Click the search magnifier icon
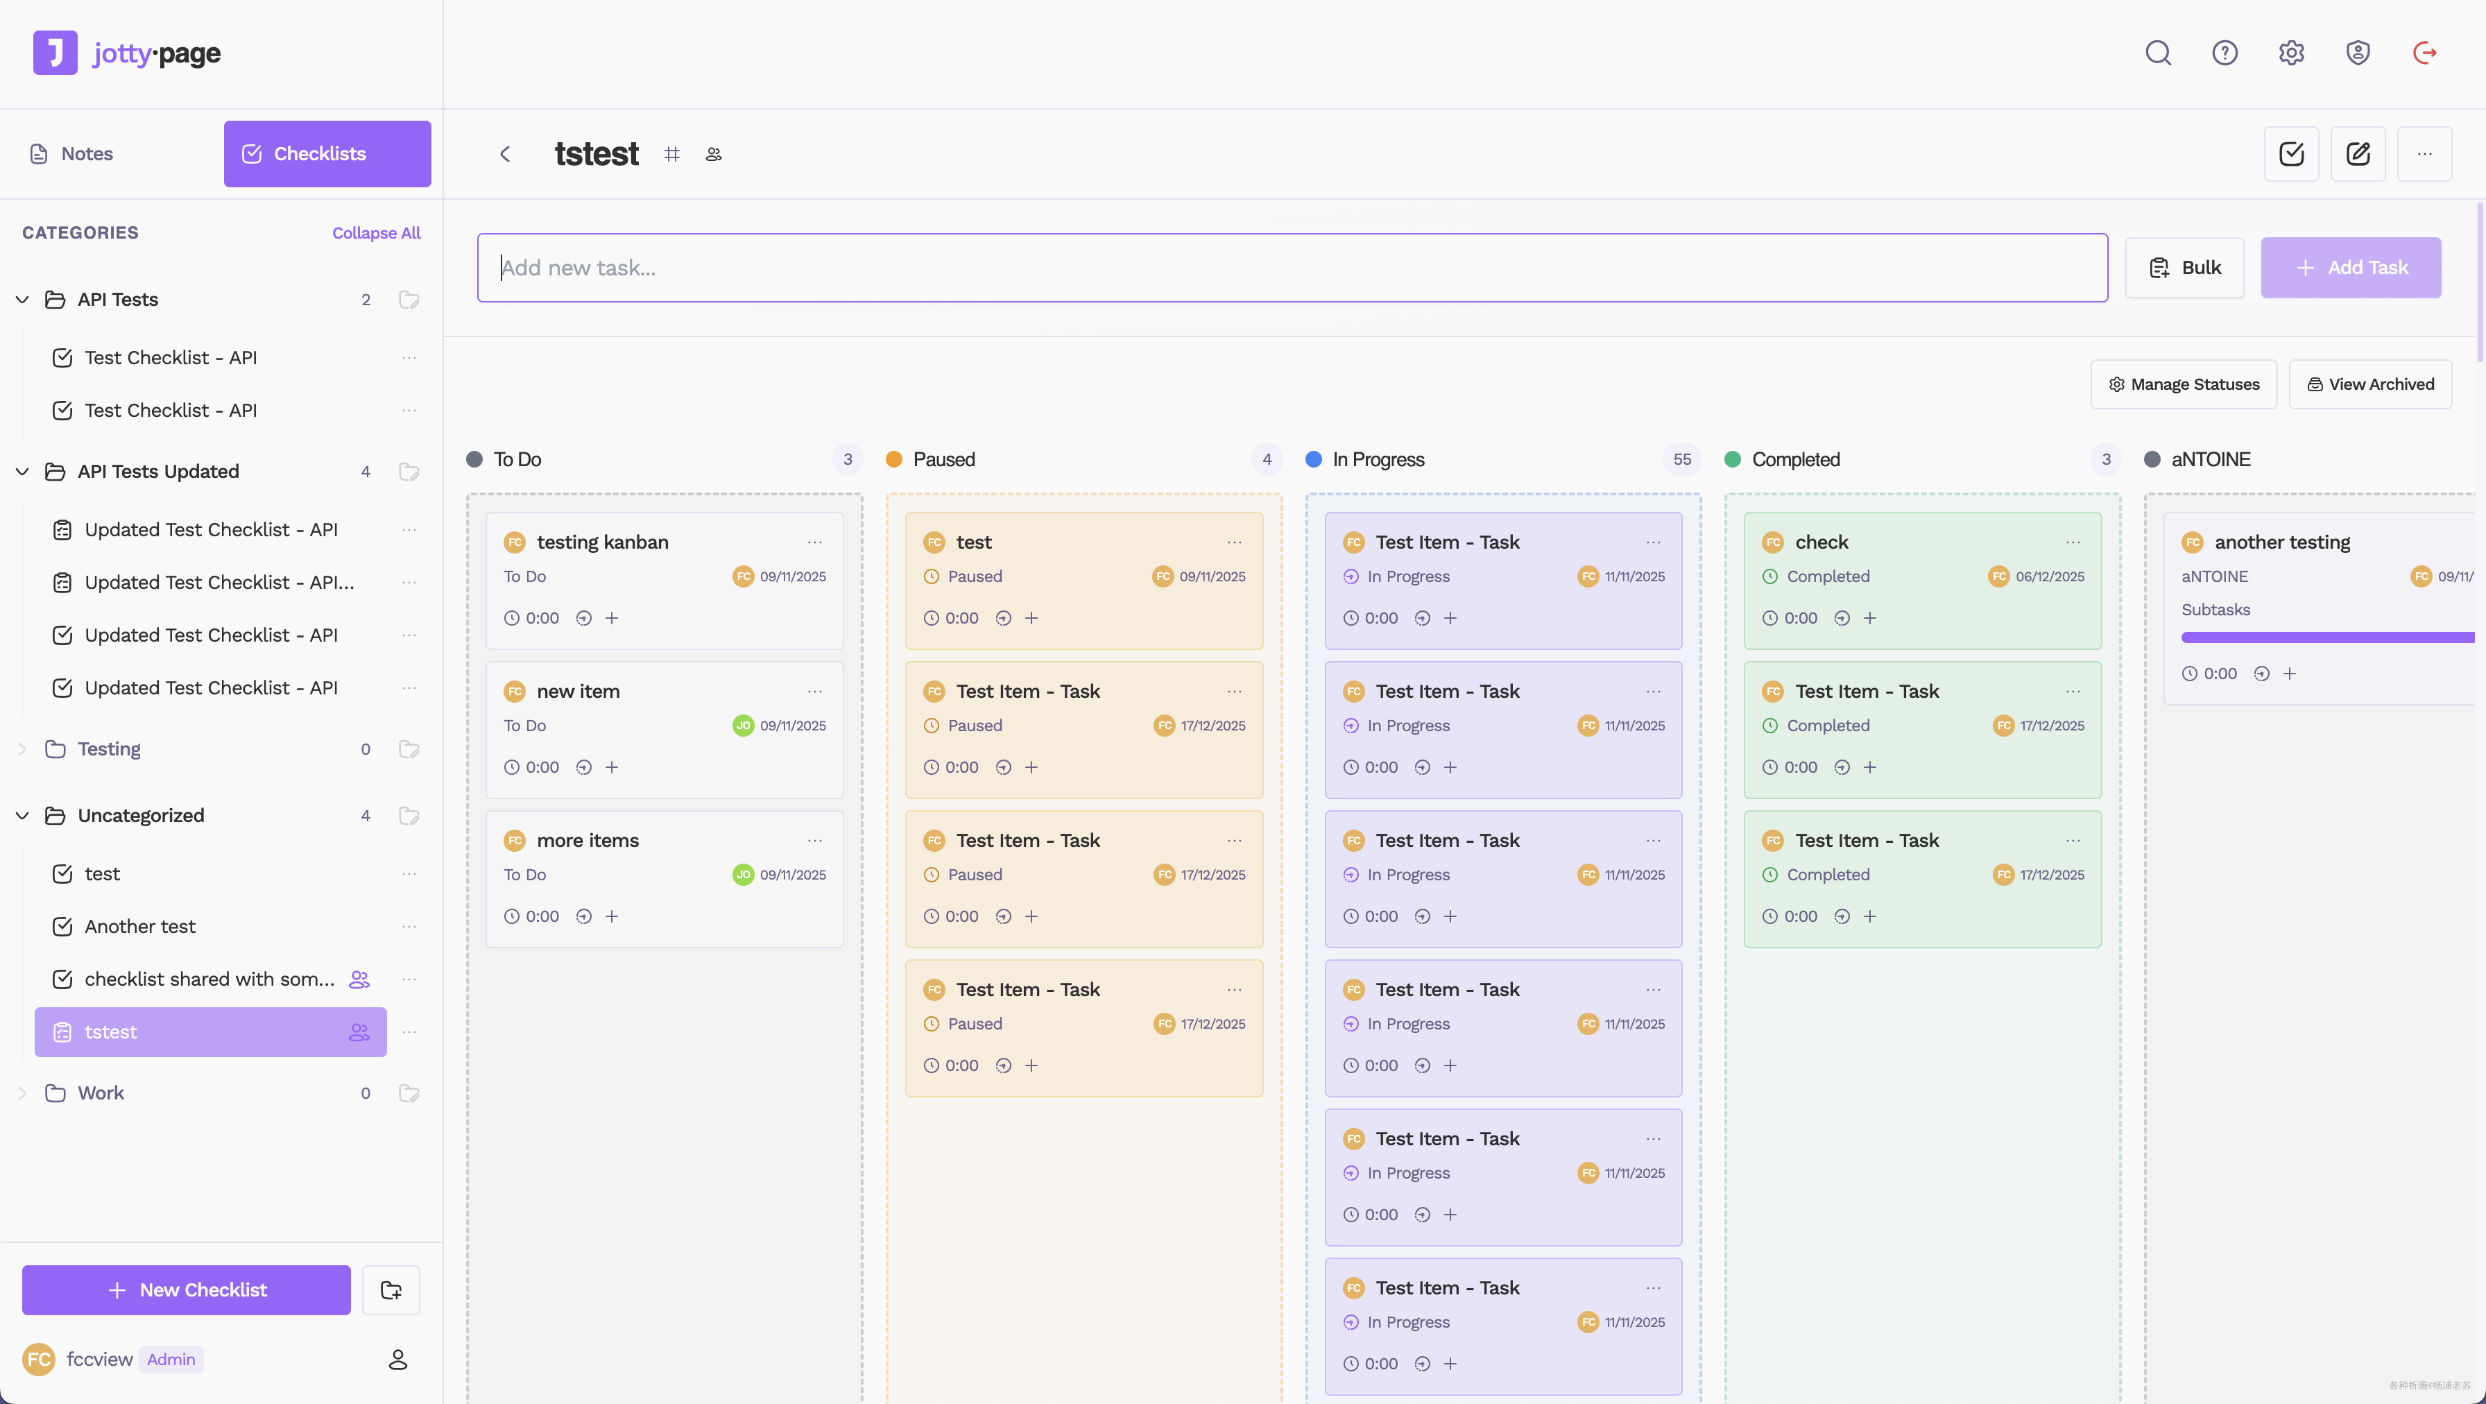Viewport: 2486px width, 1404px height. pyautogui.click(x=2158, y=53)
